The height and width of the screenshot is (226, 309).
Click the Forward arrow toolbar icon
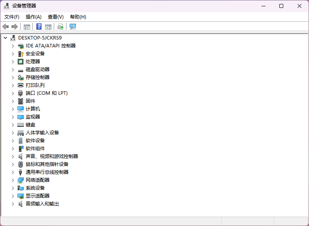(15, 26)
